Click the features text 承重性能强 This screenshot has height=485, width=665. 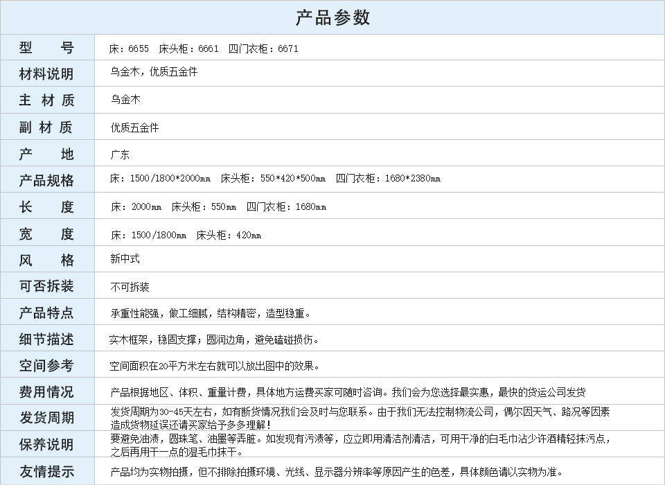point(134,314)
